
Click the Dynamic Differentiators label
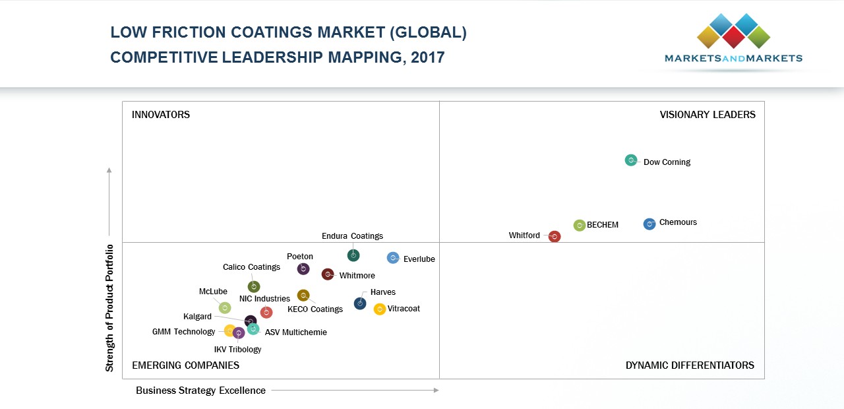coord(690,365)
